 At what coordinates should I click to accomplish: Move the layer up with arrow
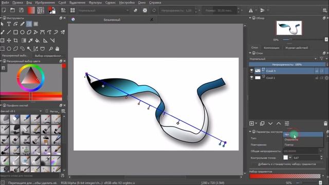click(x=279, y=123)
